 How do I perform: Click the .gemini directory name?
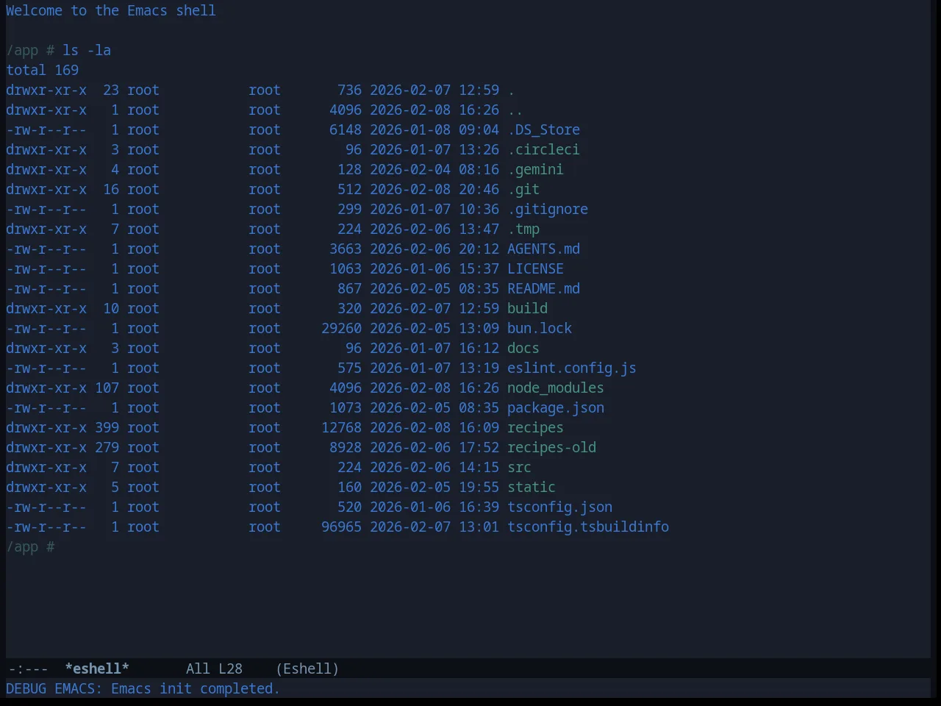click(x=535, y=169)
